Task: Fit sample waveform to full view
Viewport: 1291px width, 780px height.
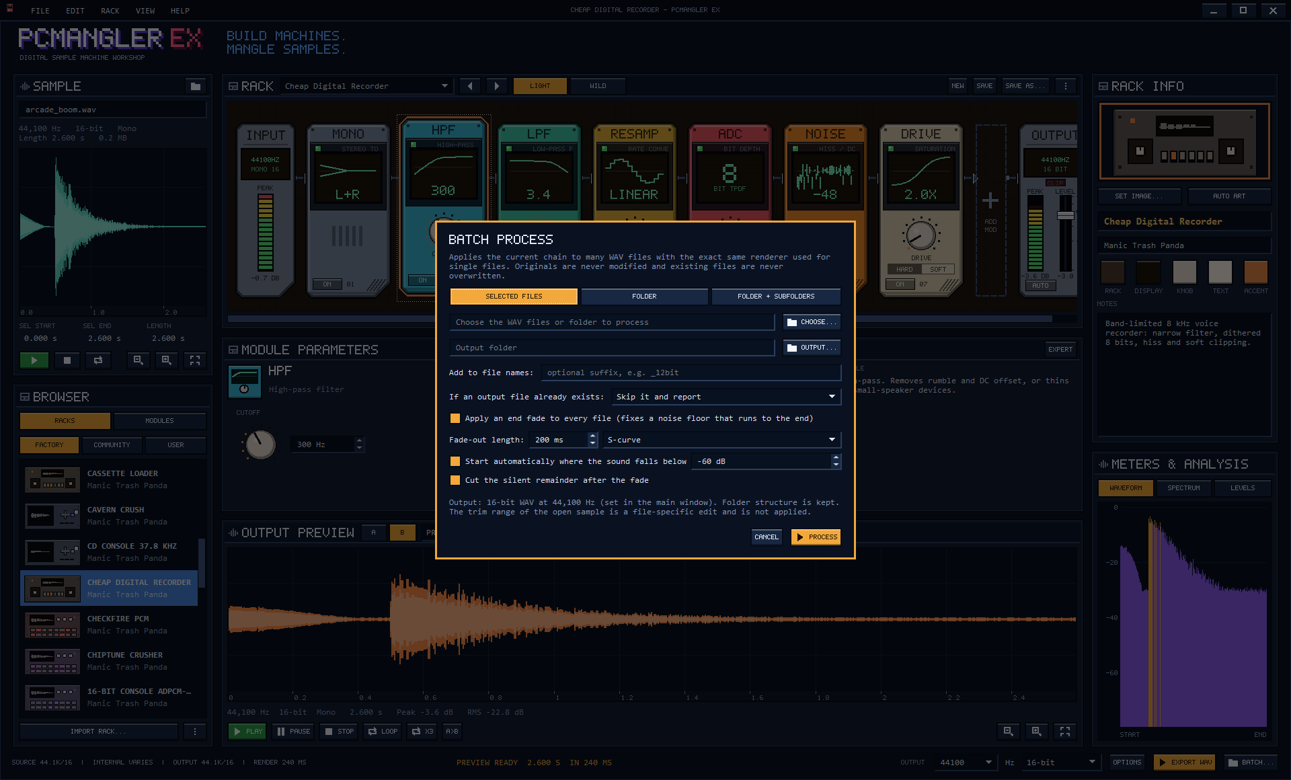Action: click(x=195, y=360)
